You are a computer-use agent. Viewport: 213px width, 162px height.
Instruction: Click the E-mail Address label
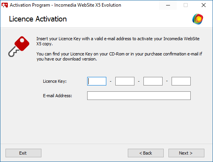(57, 96)
